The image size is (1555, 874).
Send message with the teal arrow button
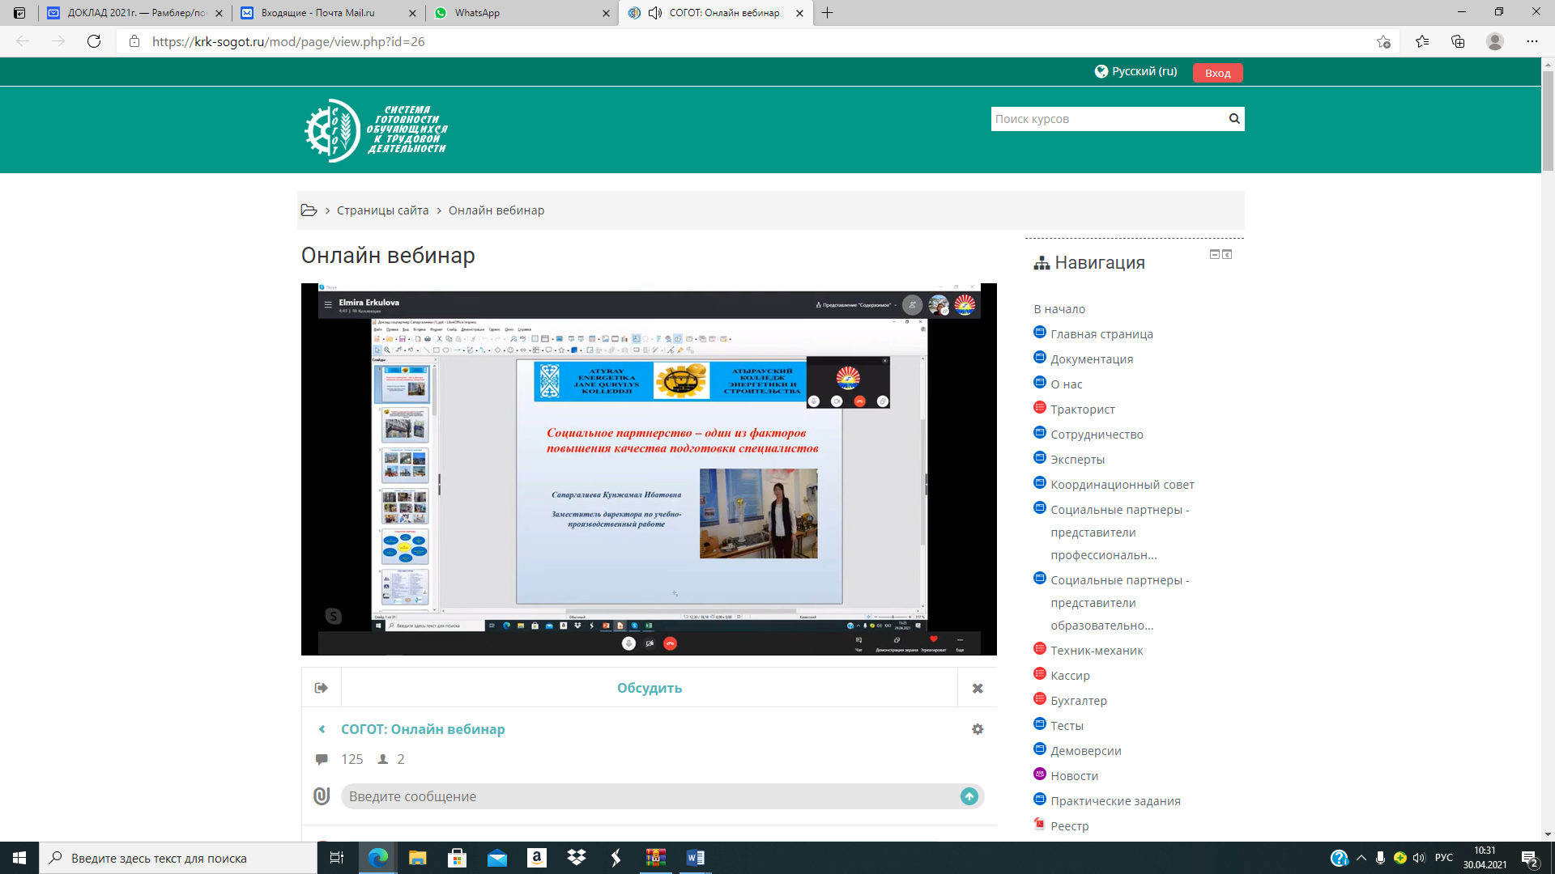point(969,796)
